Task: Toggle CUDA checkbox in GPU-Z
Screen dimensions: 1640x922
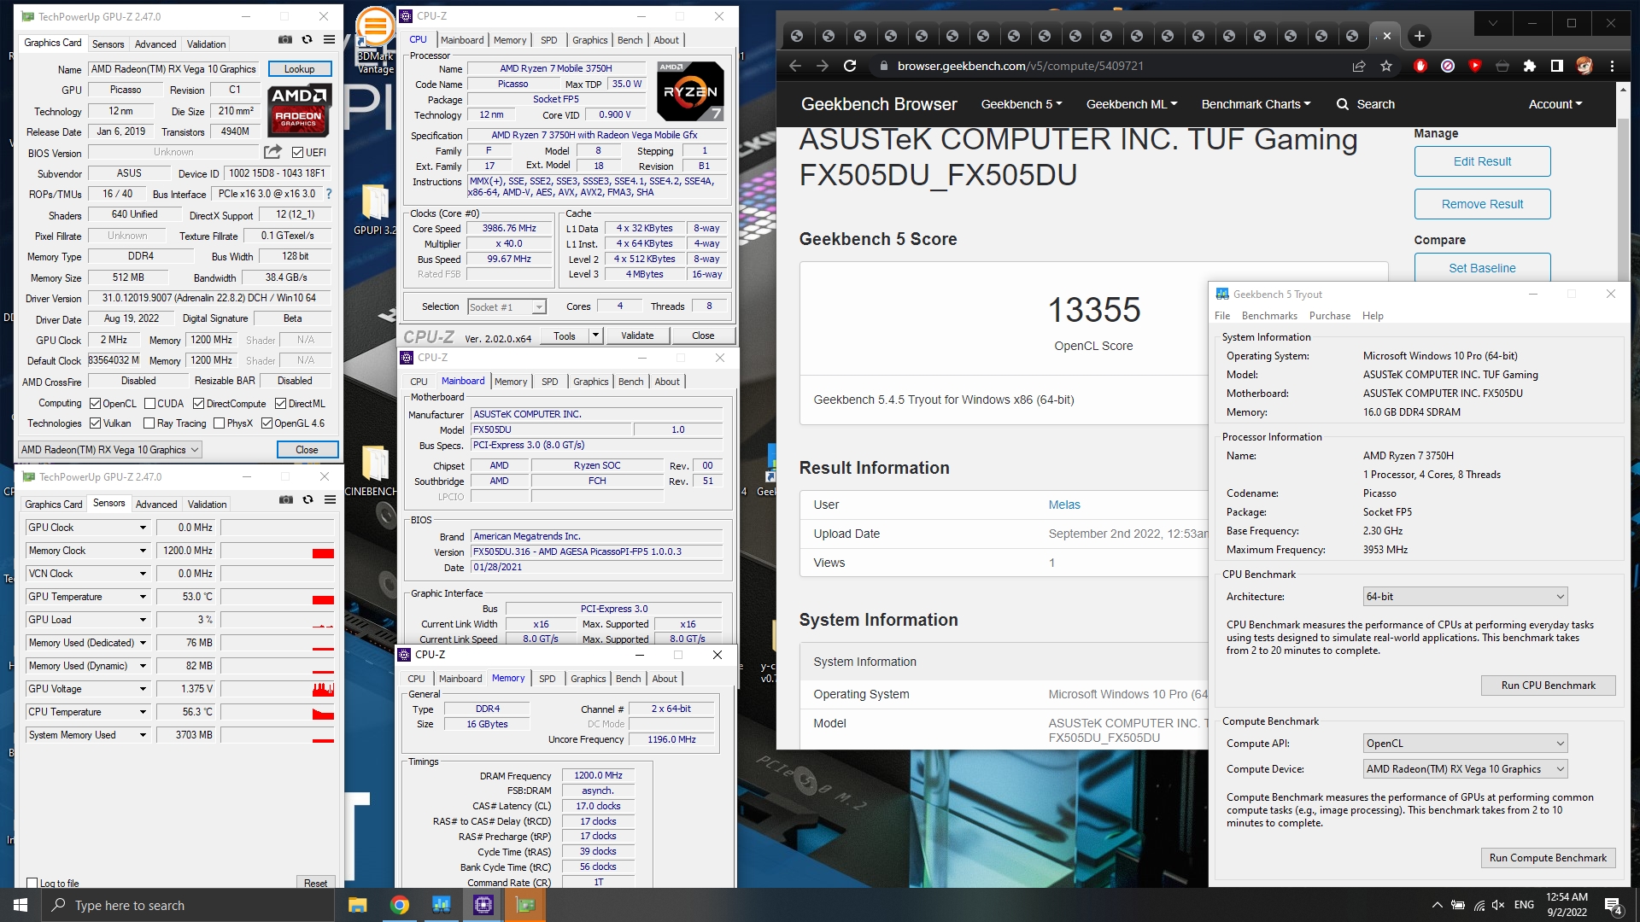Action: pyautogui.click(x=149, y=404)
